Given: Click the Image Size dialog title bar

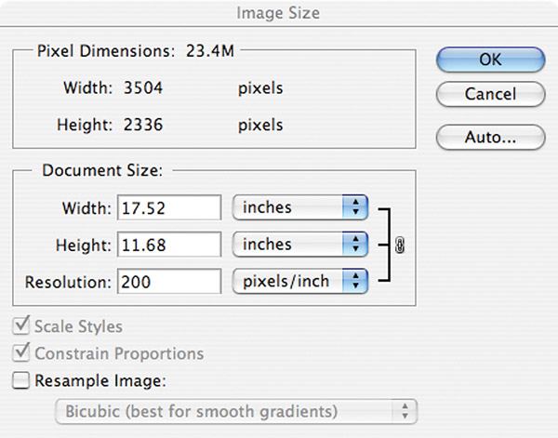Looking at the screenshot, I should tap(279, 13).
